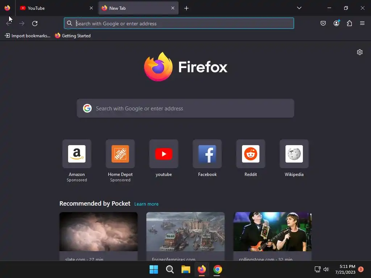The width and height of the screenshot is (371, 278).
Task: Open the Firefox account menu
Action: click(336, 23)
